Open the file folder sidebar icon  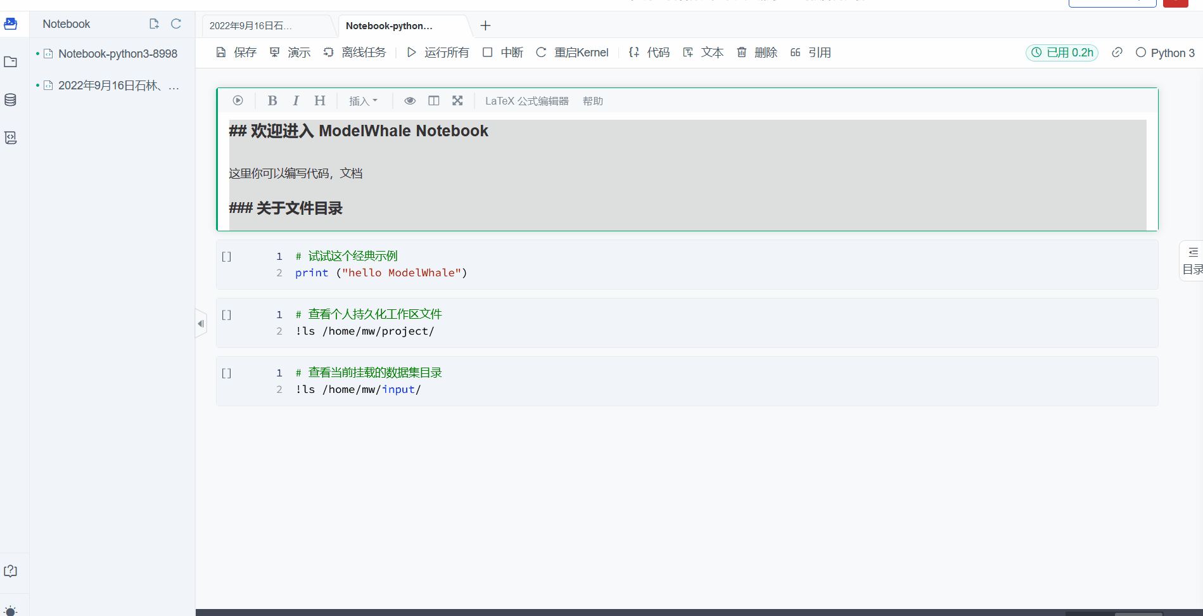[11, 62]
